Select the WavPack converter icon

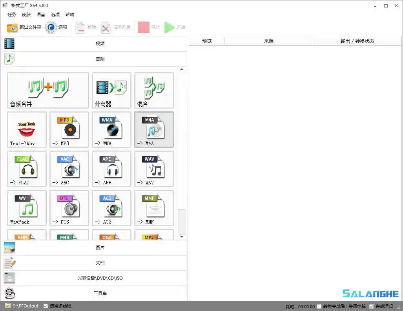(x=27, y=208)
